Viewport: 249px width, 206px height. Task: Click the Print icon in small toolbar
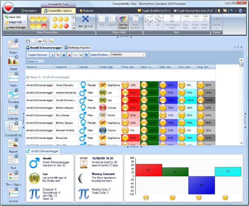[40, 41]
